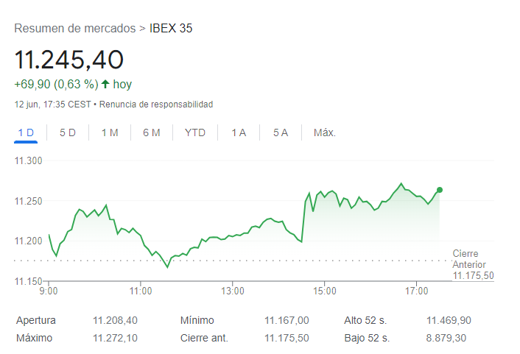Switch chart to 1 A range
Image resolution: width=520 pixels, height=354 pixels.
point(239,133)
